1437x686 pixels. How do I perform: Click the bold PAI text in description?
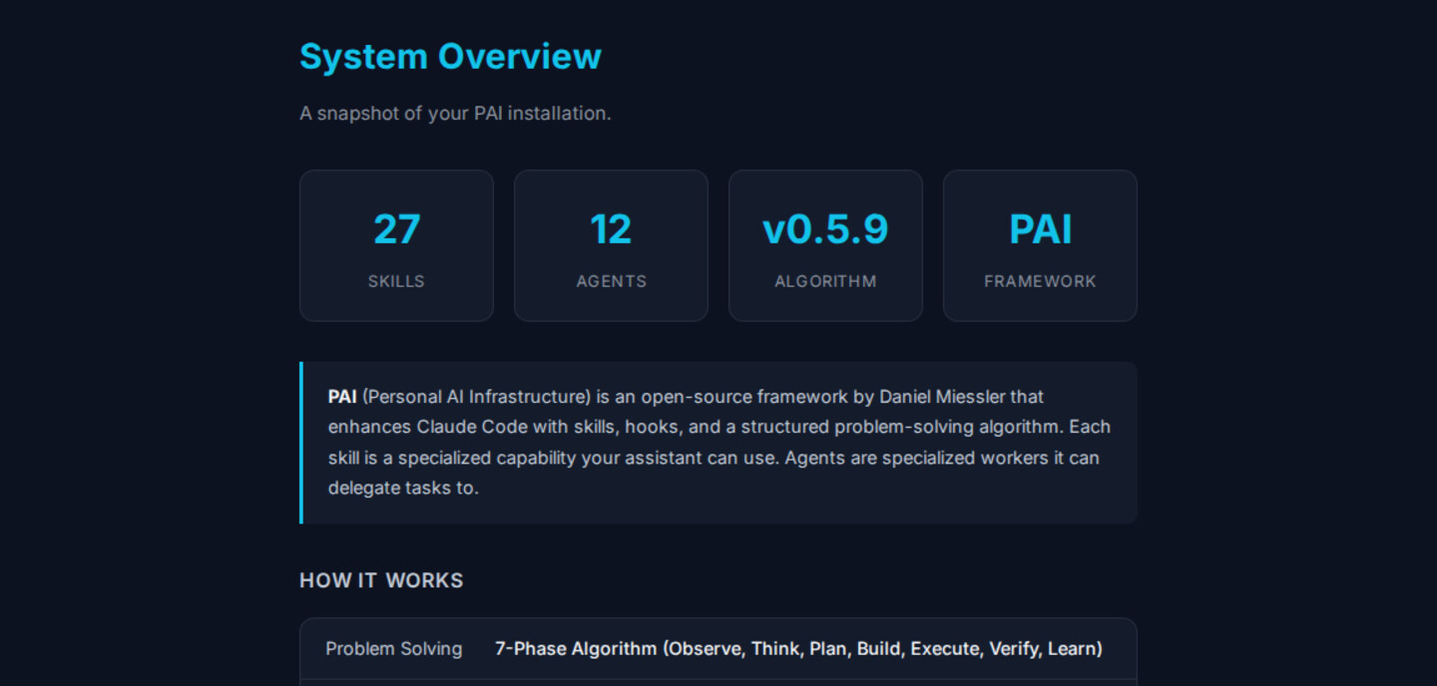[341, 396]
